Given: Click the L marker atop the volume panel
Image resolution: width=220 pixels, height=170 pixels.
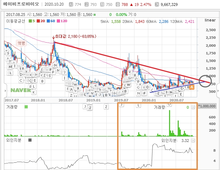Looking at the screenshot, I should (x=138, y=105).
